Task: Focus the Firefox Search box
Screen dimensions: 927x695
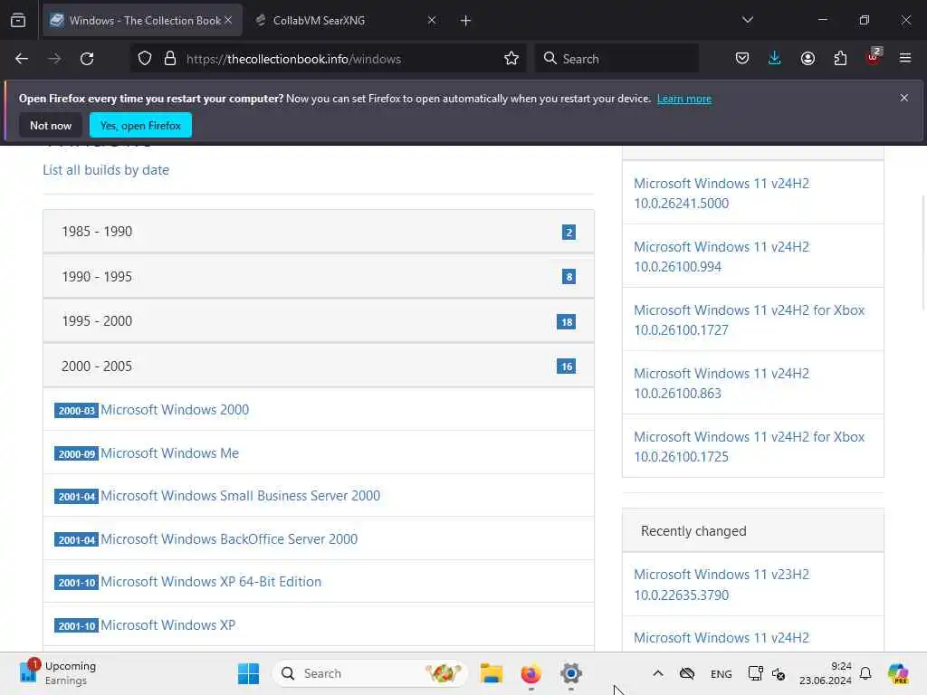Action: (616, 59)
